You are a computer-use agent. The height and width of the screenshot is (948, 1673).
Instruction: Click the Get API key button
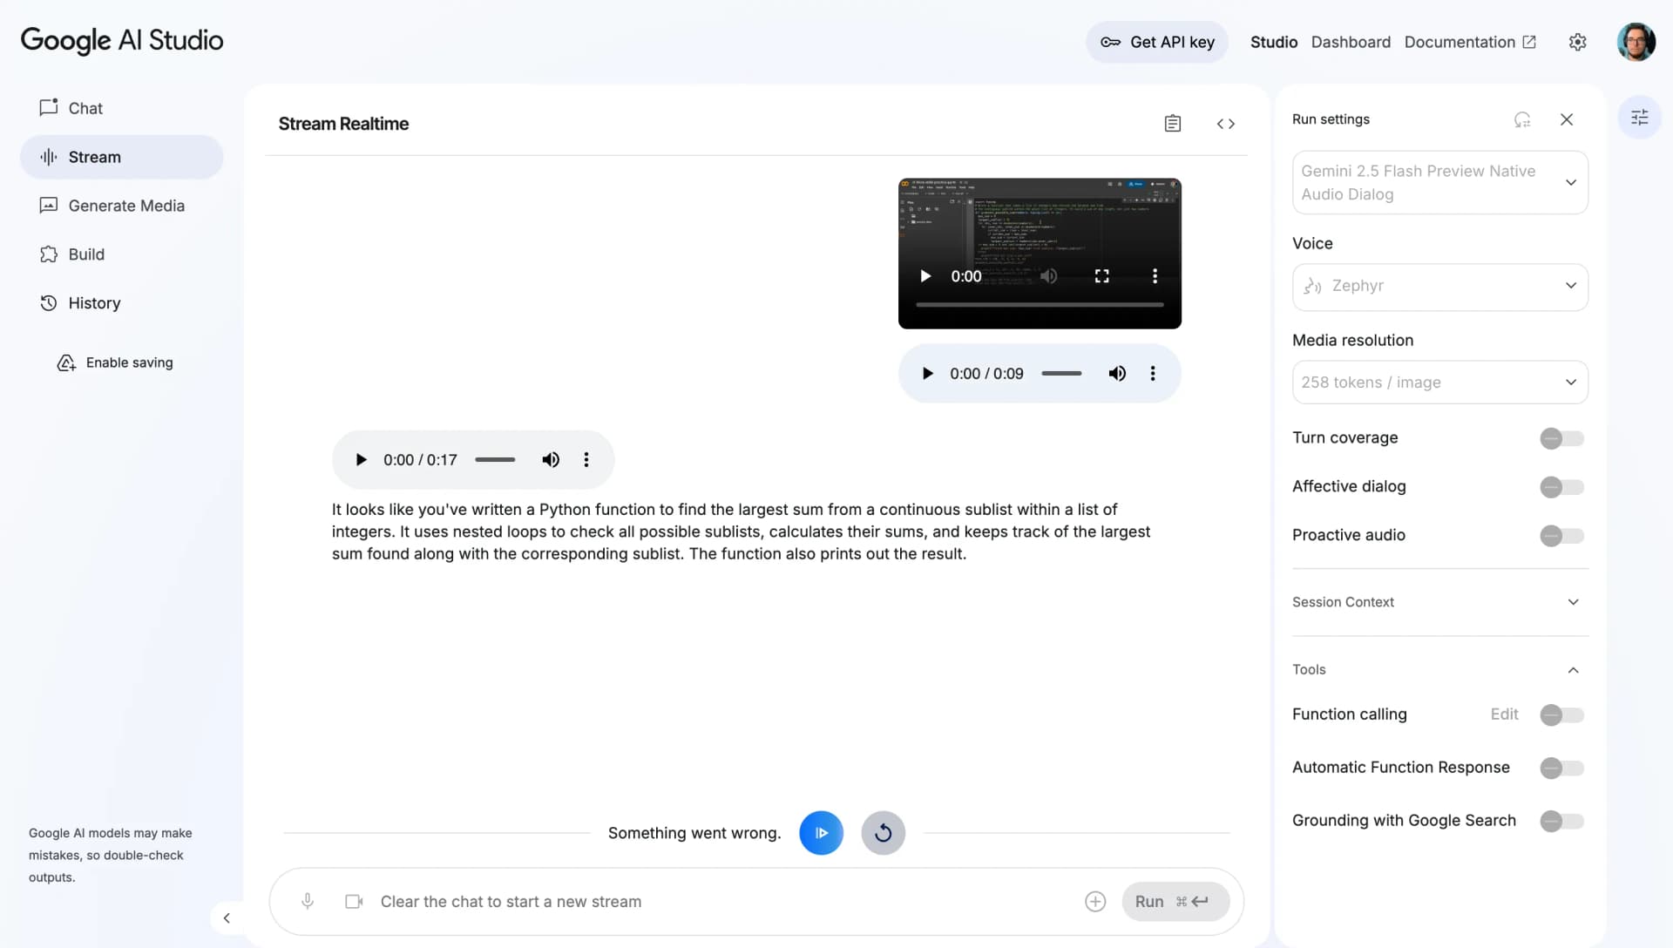click(x=1157, y=42)
